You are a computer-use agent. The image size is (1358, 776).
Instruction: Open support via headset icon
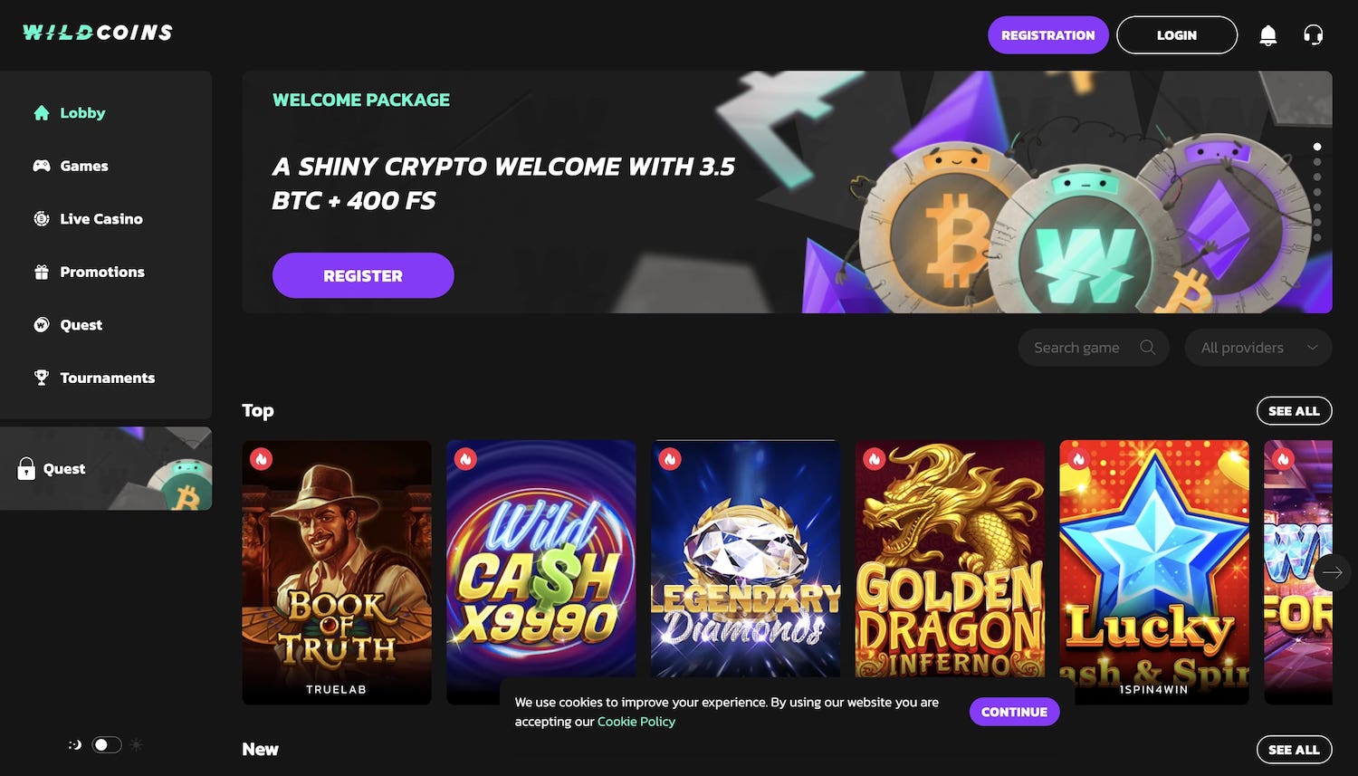pyautogui.click(x=1313, y=35)
